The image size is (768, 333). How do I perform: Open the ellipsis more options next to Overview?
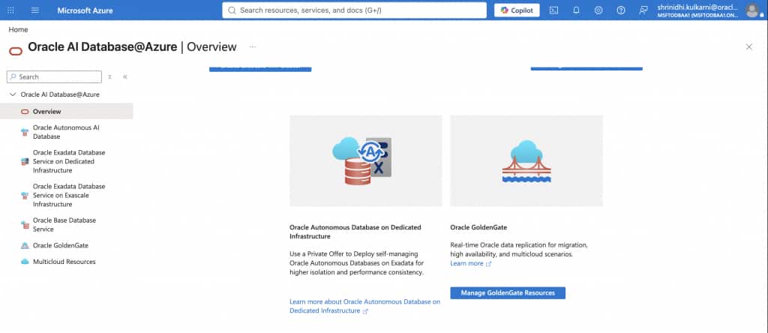click(x=253, y=47)
